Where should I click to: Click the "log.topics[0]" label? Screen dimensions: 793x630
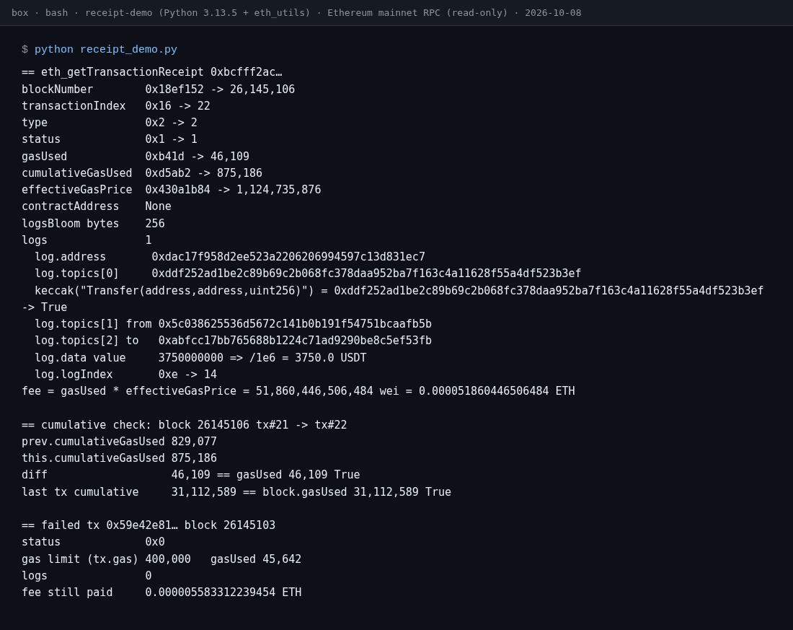[77, 274]
